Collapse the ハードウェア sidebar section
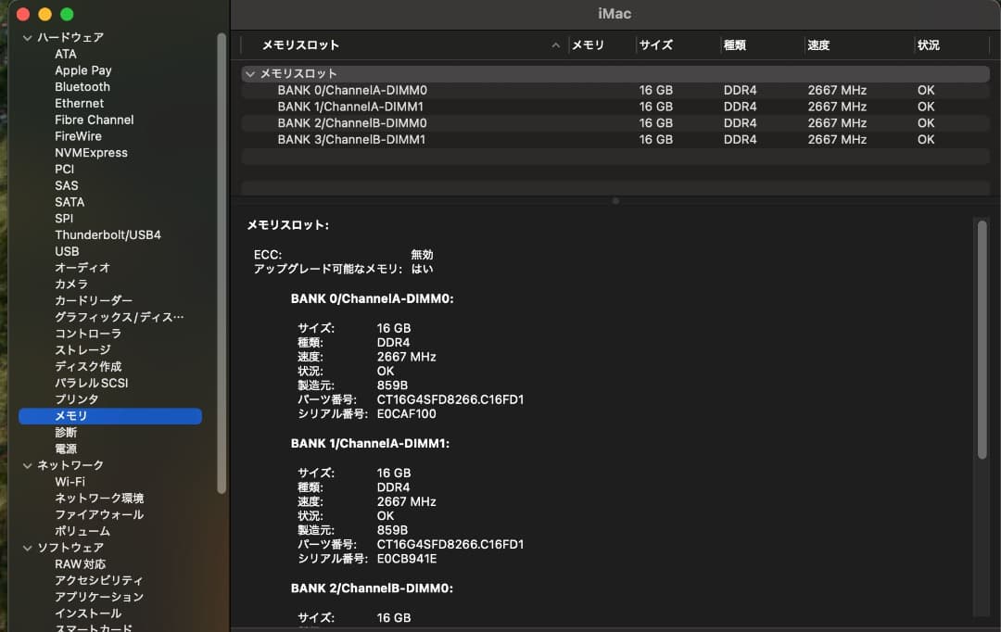Screen dimensions: 1001x632 pyautogui.click(x=28, y=37)
